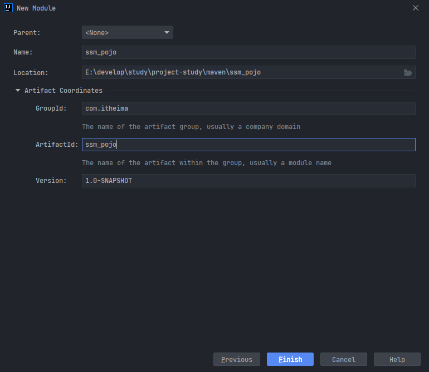The image size is (429, 372).
Task: Open folder browser for Location
Action: pos(408,72)
